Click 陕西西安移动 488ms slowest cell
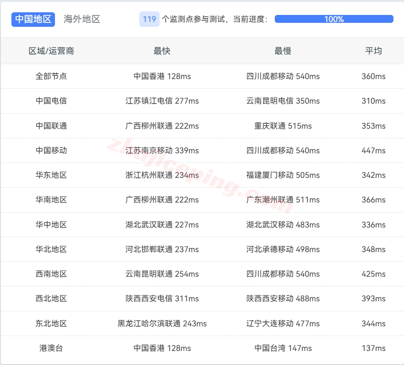This screenshot has height=365, width=404. 283,299
